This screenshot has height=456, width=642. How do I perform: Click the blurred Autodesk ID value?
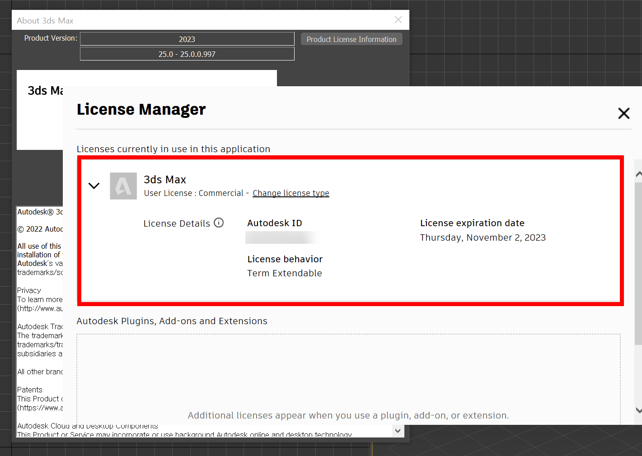click(x=283, y=237)
